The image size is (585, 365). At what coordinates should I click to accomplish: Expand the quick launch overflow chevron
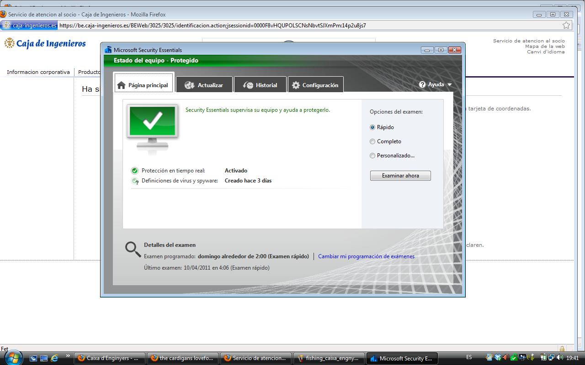click(x=68, y=356)
